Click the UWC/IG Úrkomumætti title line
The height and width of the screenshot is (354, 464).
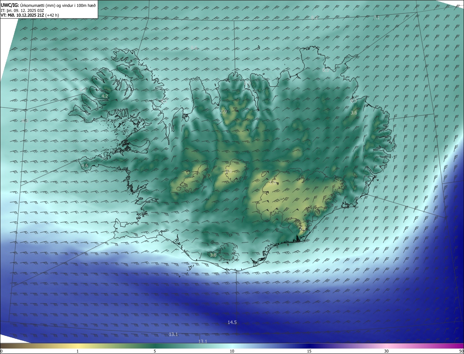pos(48,5)
